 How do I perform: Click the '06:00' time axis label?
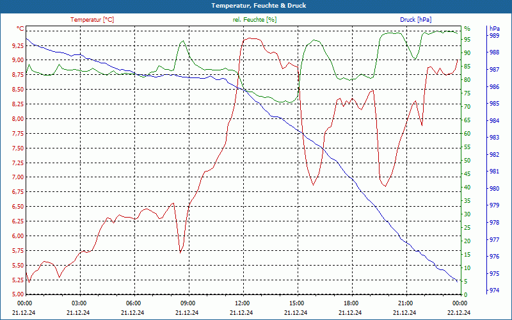[133, 303]
